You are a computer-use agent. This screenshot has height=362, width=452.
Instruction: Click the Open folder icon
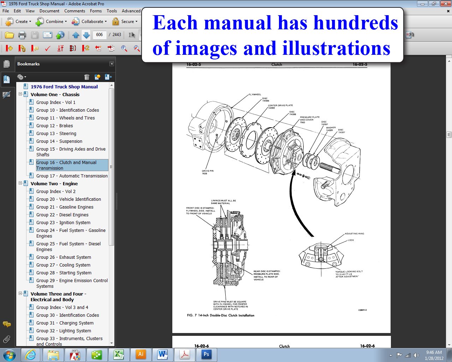10,35
